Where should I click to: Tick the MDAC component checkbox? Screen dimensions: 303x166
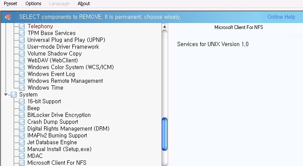(22, 156)
